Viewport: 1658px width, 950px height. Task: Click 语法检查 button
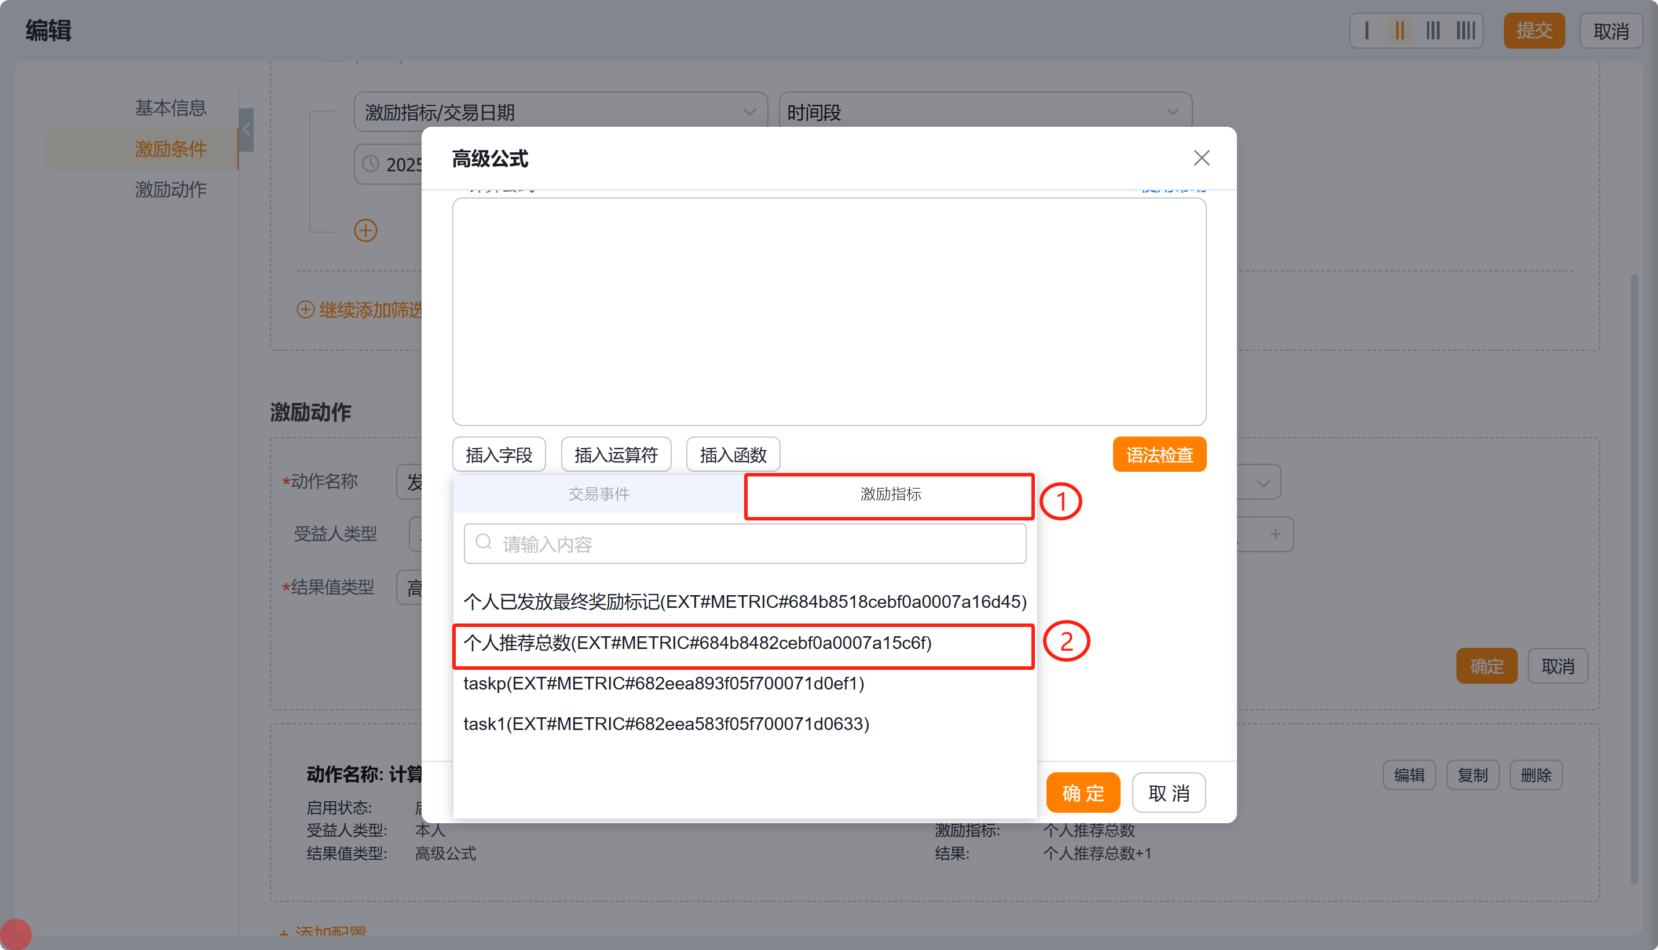coord(1159,455)
